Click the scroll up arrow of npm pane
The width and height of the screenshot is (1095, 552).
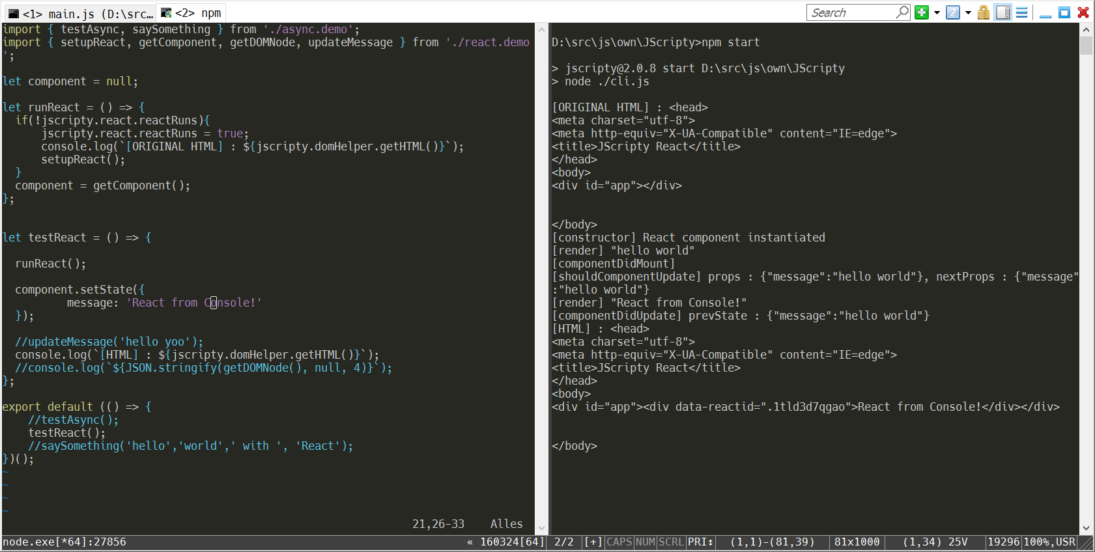tap(1086, 29)
